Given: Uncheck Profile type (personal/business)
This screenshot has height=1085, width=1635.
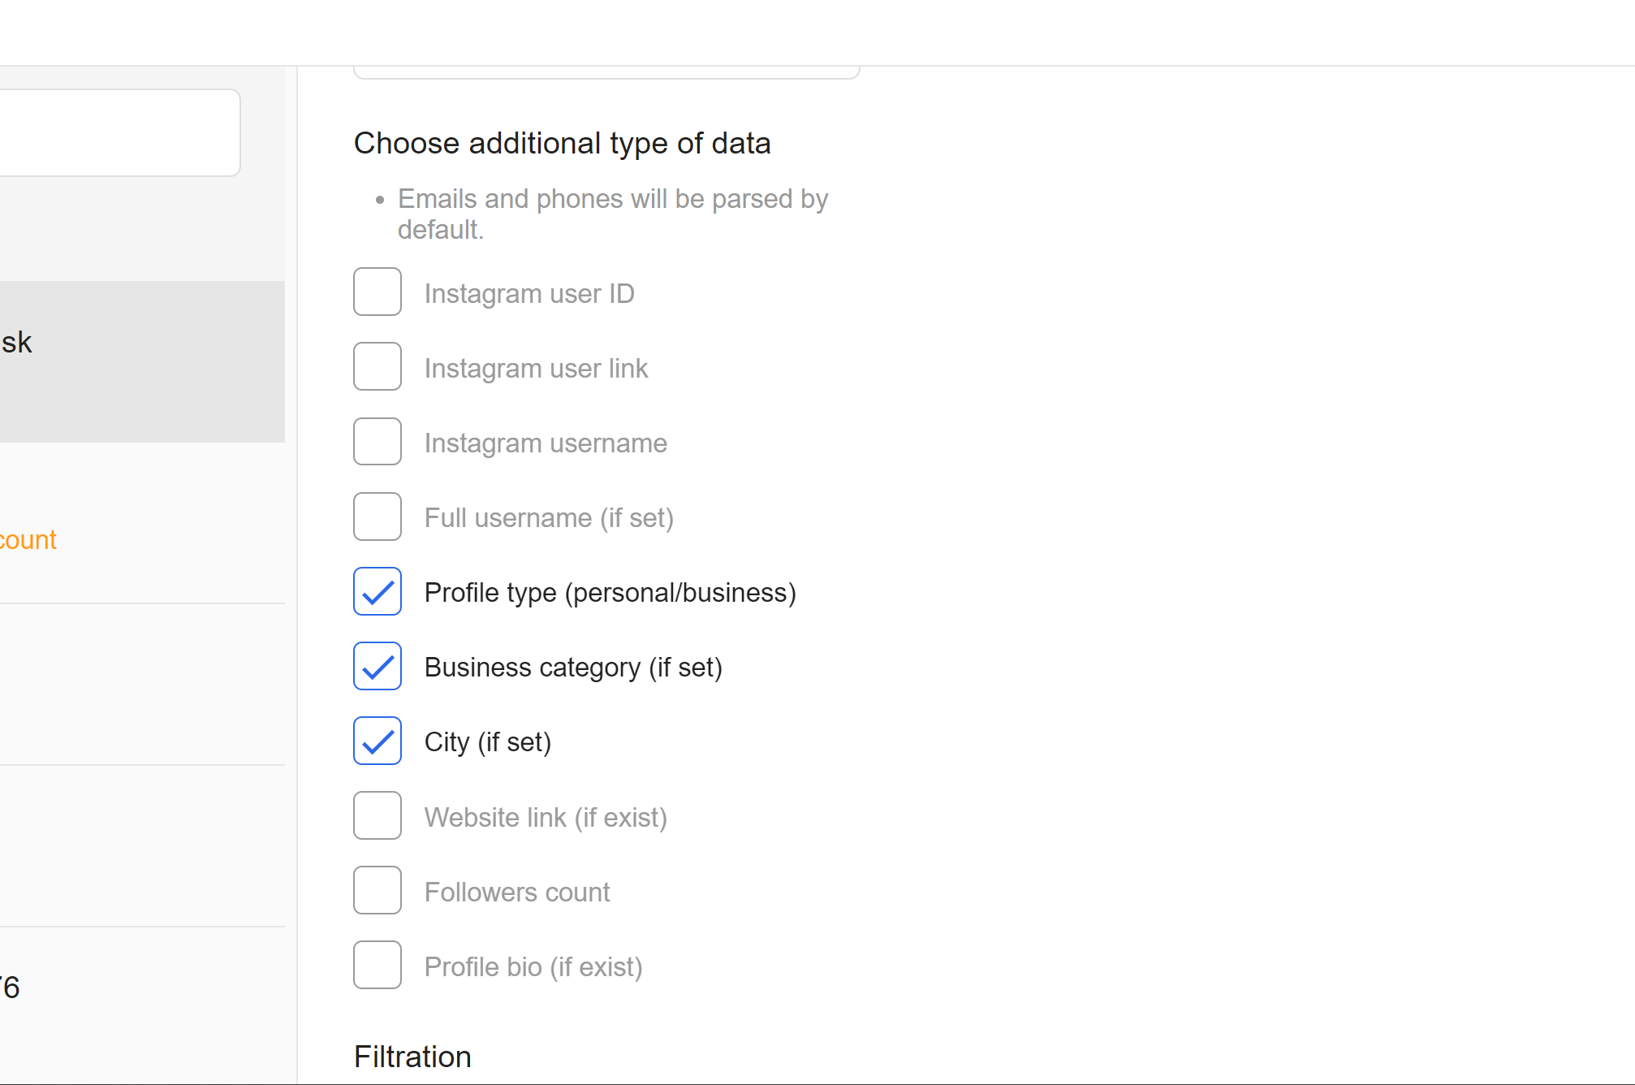Looking at the screenshot, I should pyautogui.click(x=377, y=591).
